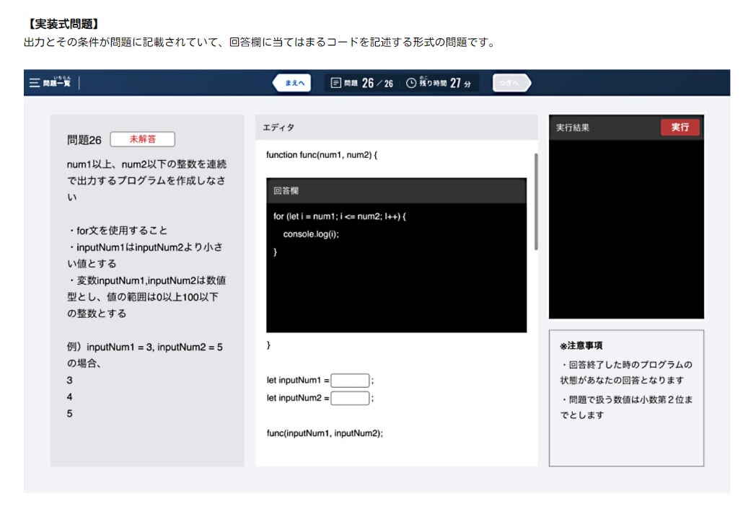
Task: Click the red 実行 run button
Action: pyautogui.click(x=680, y=127)
